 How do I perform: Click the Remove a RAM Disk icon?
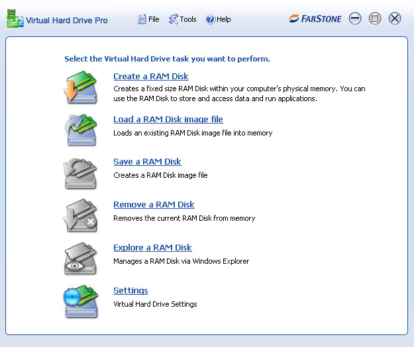[x=80, y=215]
